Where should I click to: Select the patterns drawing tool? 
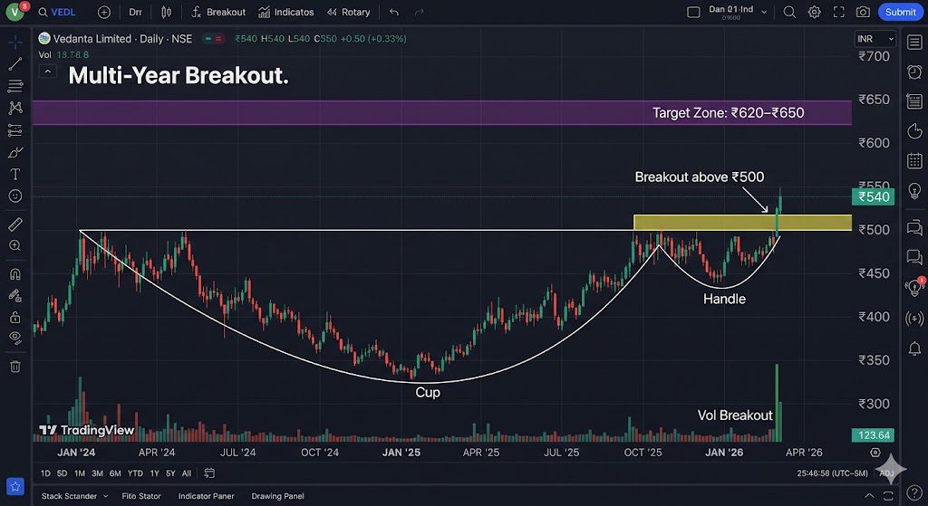[x=15, y=108]
